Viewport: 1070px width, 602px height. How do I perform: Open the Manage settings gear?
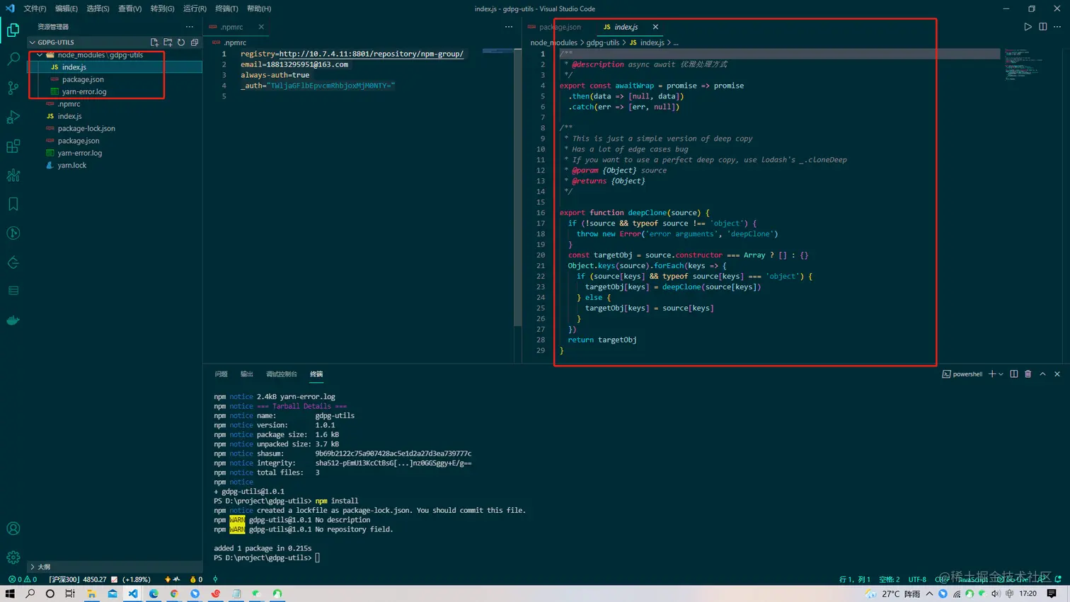[13, 557]
